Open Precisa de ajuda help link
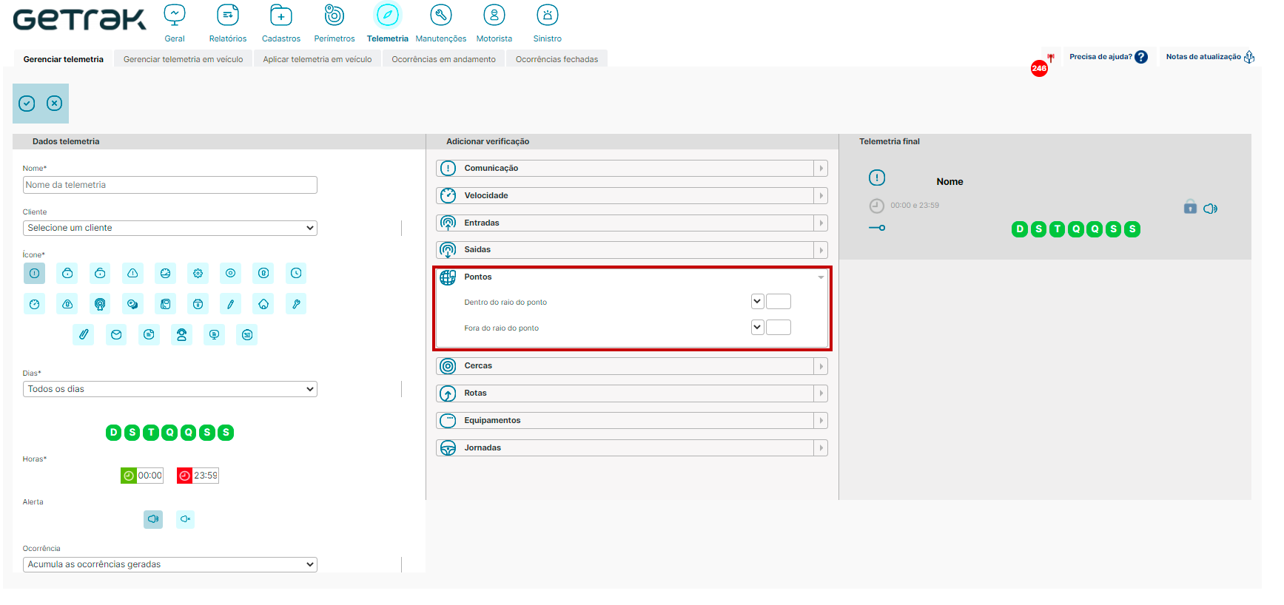The image size is (1284, 605). pyautogui.click(x=1109, y=57)
